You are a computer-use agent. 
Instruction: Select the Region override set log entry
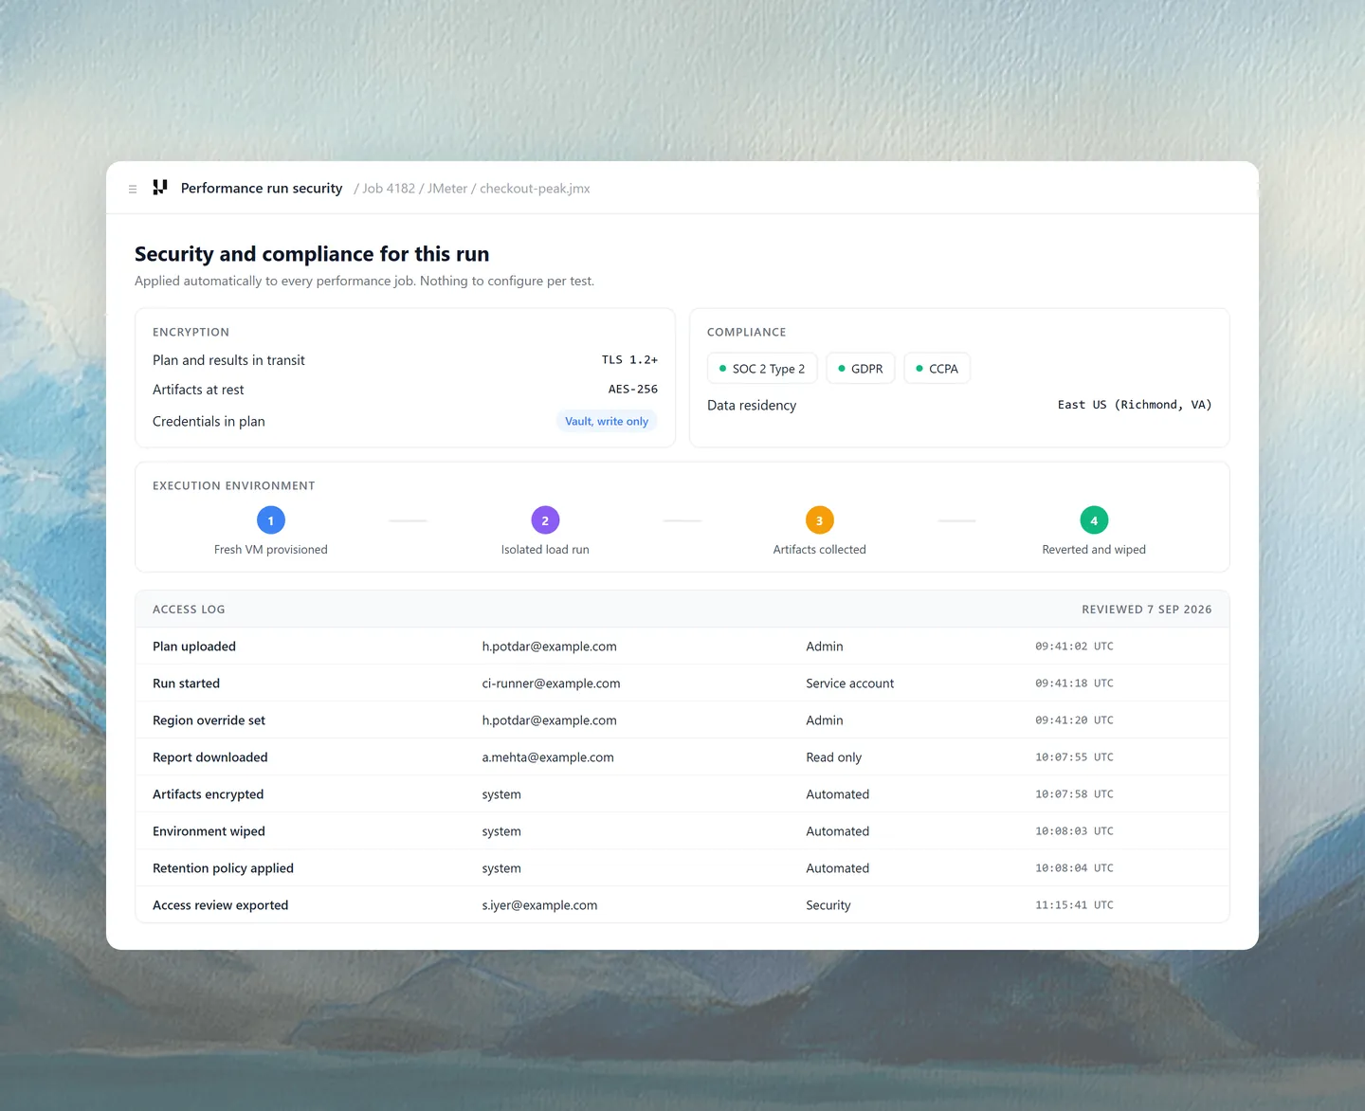click(682, 720)
